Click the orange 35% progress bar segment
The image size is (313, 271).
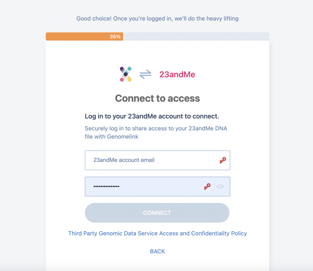pyautogui.click(x=84, y=36)
